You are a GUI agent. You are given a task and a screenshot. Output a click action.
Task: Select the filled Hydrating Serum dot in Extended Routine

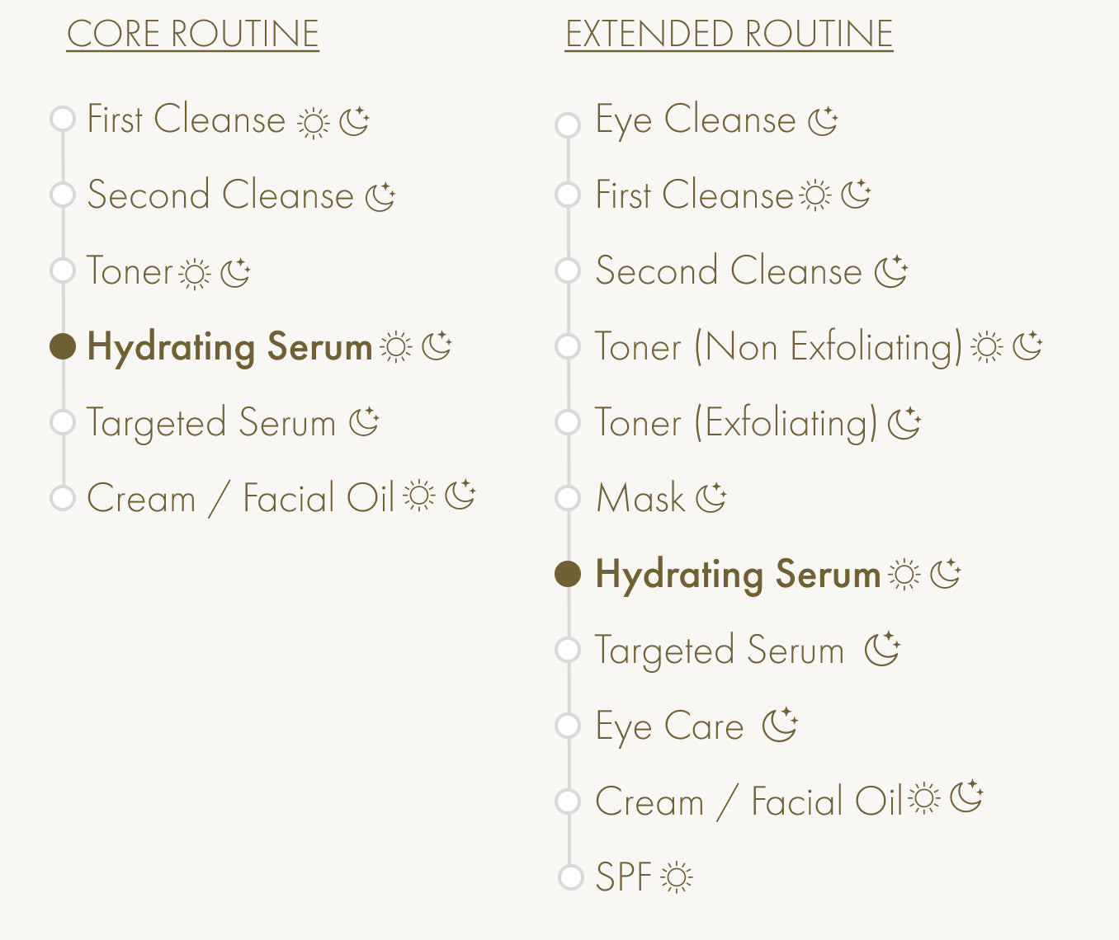568,573
